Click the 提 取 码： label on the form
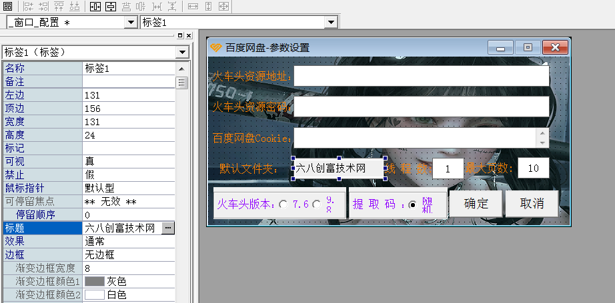 [378, 204]
